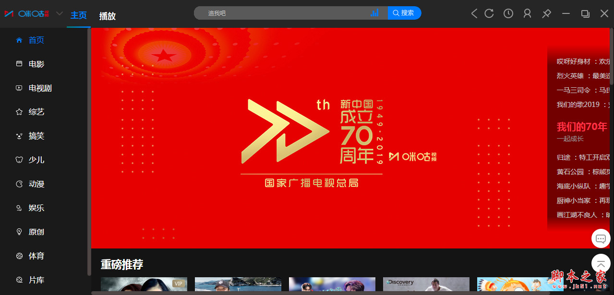Viewport: 614px width, 295px height.
Task: Open the 片库 (Library) section
Action: [x=36, y=280]
